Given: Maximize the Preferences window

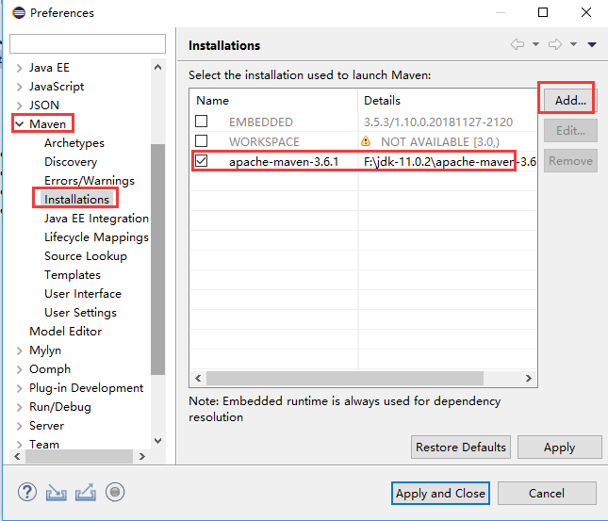Looking at the screenshot, I should (x=543, y=12).
